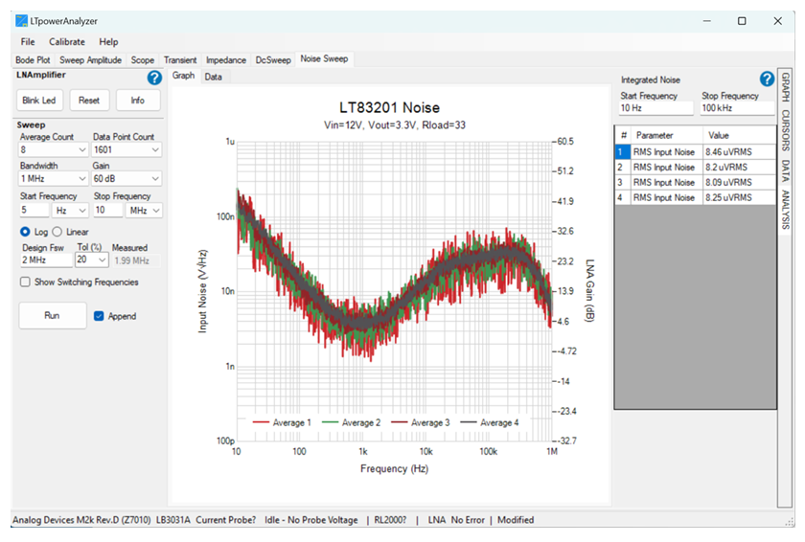
Task: Select table row 4 with 8.25 uVRMS
Action: pos(695,197)
